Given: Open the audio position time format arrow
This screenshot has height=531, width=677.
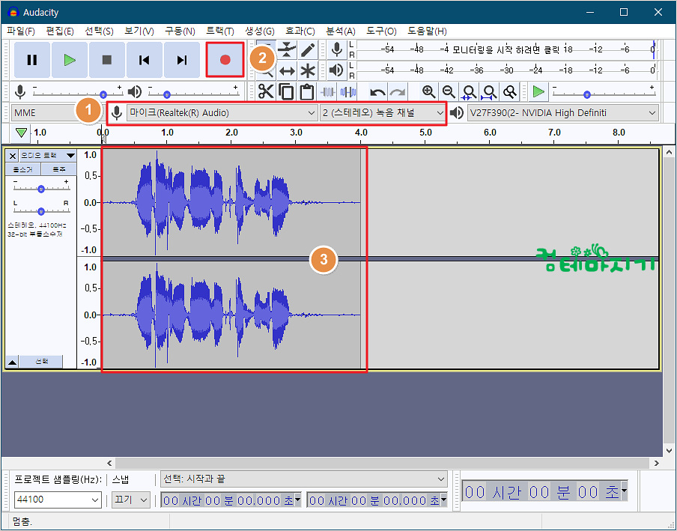Looking at the screenshot, I should [625, 491].
